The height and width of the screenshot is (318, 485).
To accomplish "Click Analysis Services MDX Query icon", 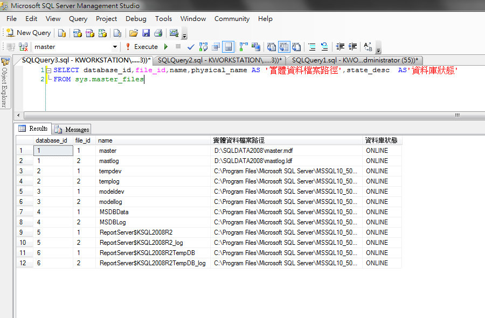I will click(x=77, y=33).
